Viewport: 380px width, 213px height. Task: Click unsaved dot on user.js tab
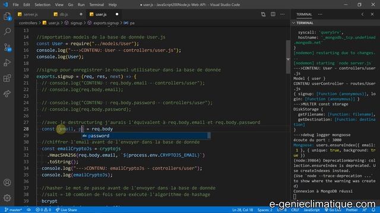[x=117, y=14]
